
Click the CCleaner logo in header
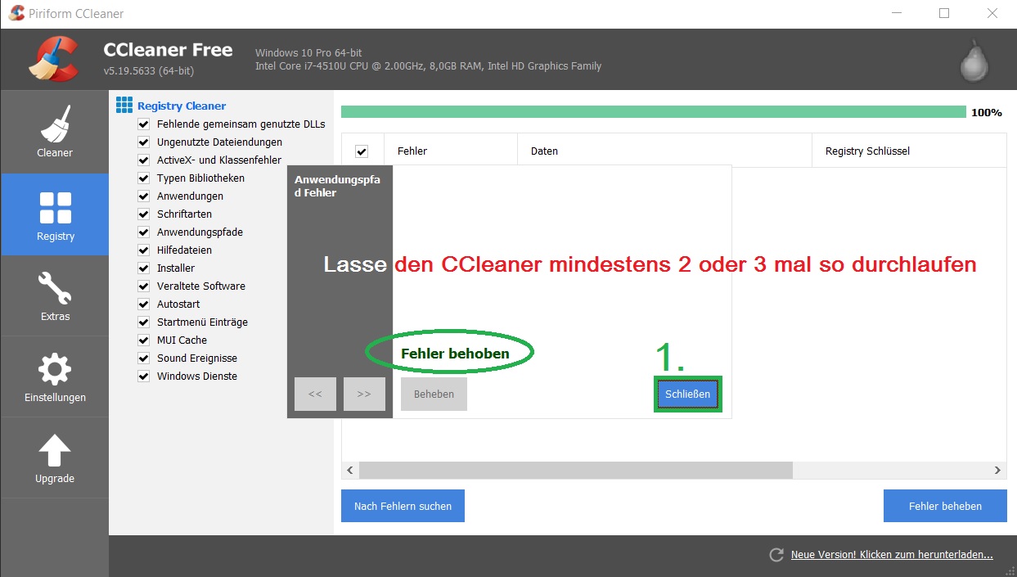pyautogui.click(x=54, y=60)
